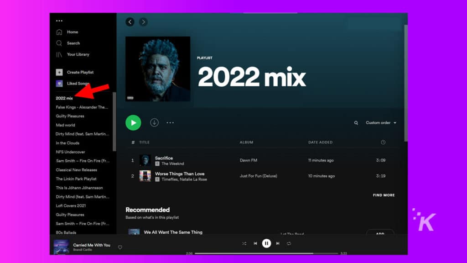
Task: Go forward with the right arrow button
Action: click(x=143, y=22)
